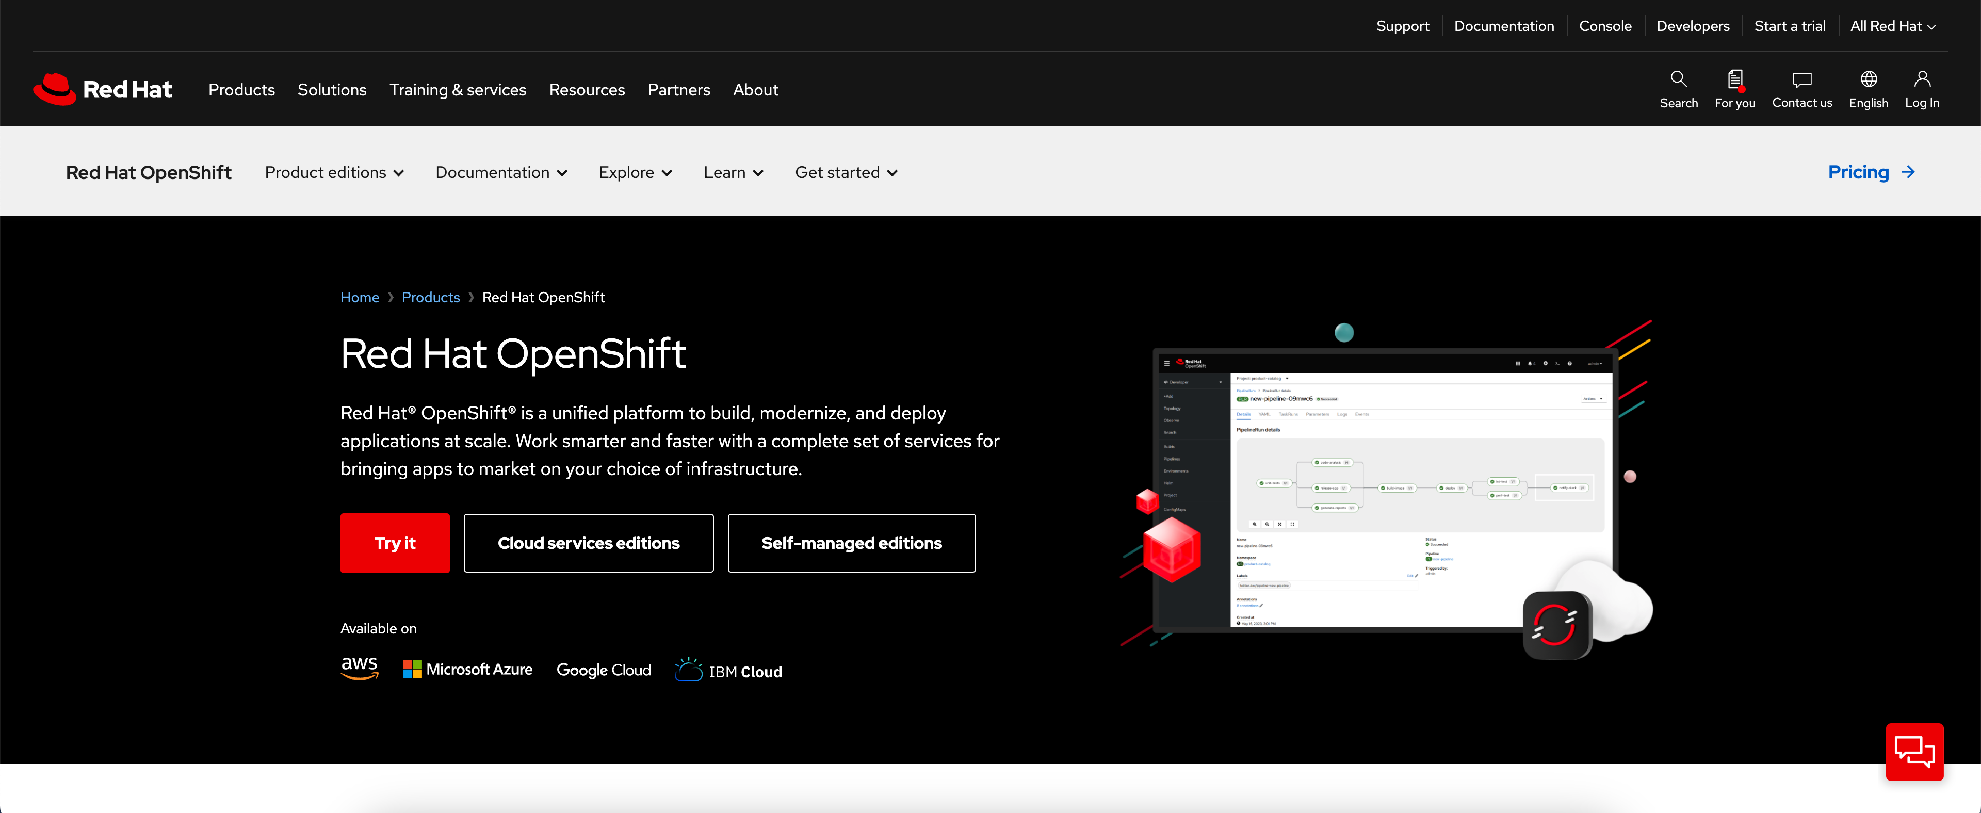This screenshot has height=813, width=1981.
Task: Open the Resources menu
Action: click(587, 90)
